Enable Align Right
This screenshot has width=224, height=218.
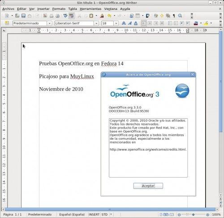point(156,23)
